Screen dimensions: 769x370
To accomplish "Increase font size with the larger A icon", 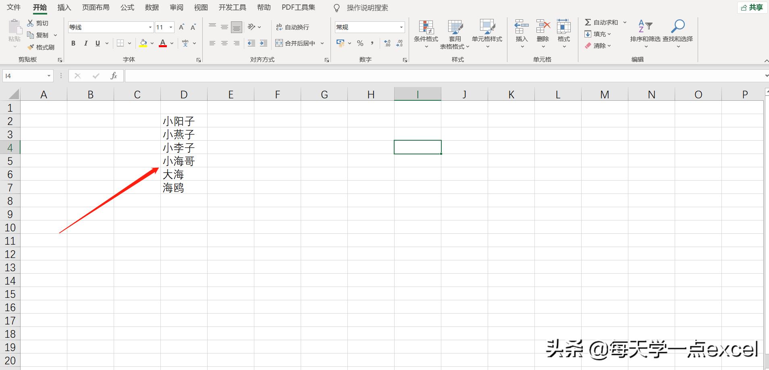I will click(x=181, y=27).
